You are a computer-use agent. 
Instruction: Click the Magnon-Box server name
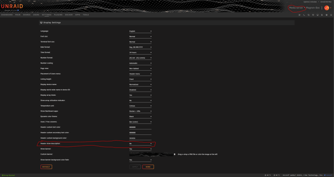click(x=313, y=8)
